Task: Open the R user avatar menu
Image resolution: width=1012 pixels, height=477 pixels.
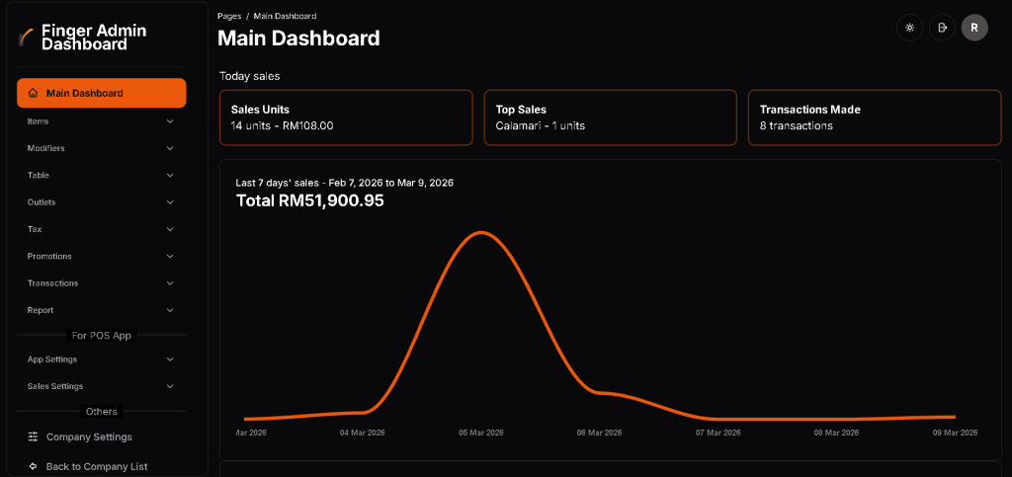Action: point(974,28)
